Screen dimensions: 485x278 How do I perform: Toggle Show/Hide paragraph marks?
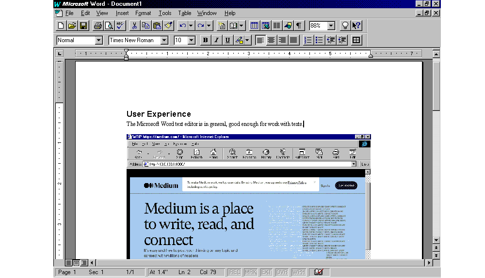point(299,26)
